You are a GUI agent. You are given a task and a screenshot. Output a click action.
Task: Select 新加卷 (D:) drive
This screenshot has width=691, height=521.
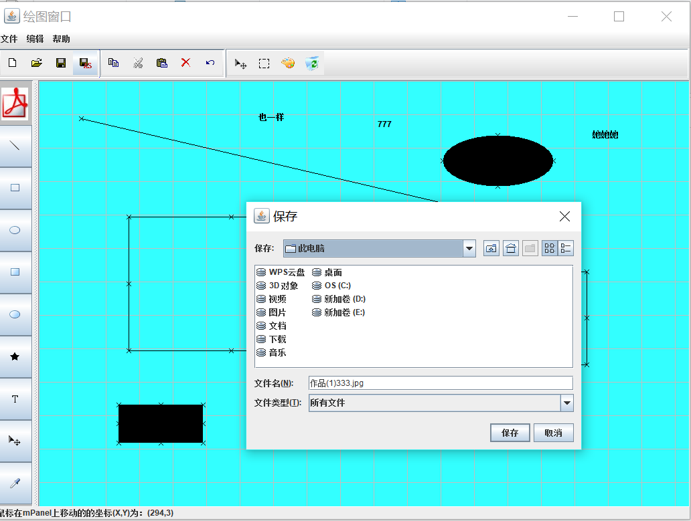pos(338,299)
